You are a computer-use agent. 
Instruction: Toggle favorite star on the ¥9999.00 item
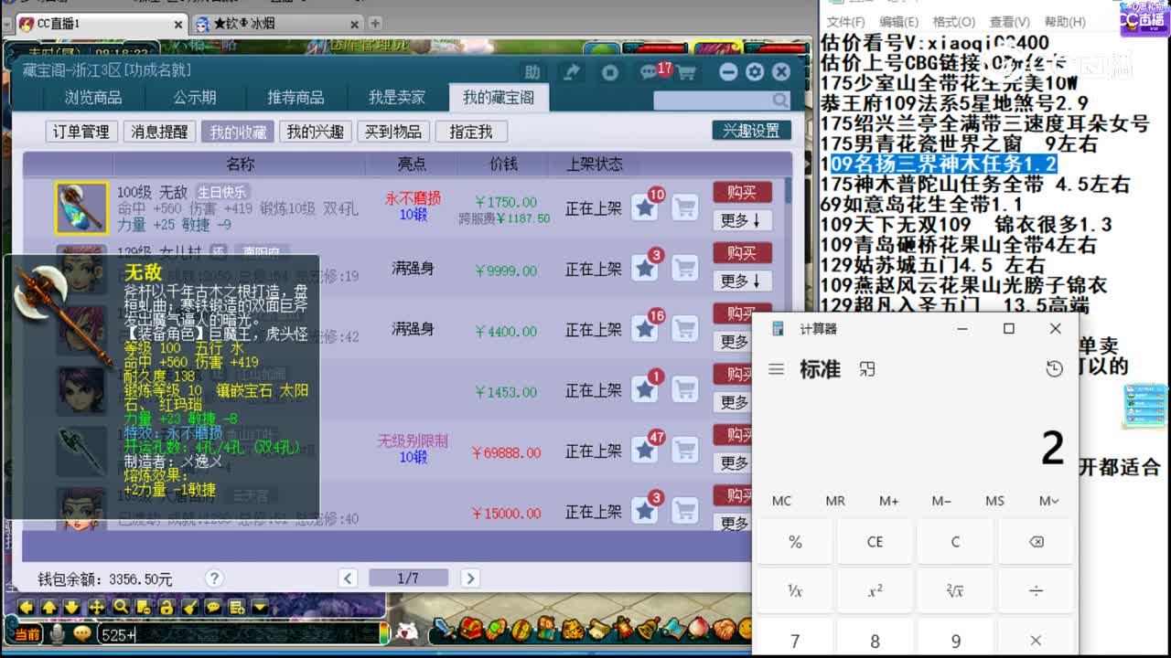(x=645, y=269)
